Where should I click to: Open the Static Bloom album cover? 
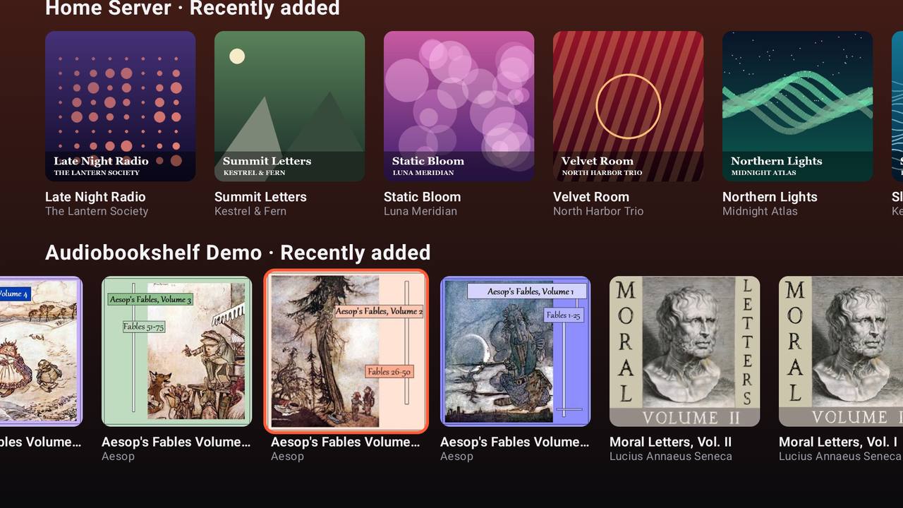459,106
